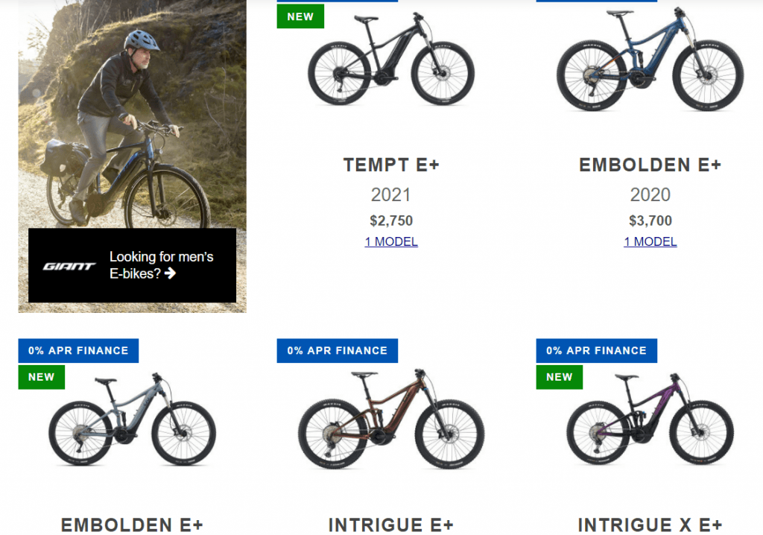
Task: Click arrow icon after men's E-bikes text
Action: click(x=170, y=273)
